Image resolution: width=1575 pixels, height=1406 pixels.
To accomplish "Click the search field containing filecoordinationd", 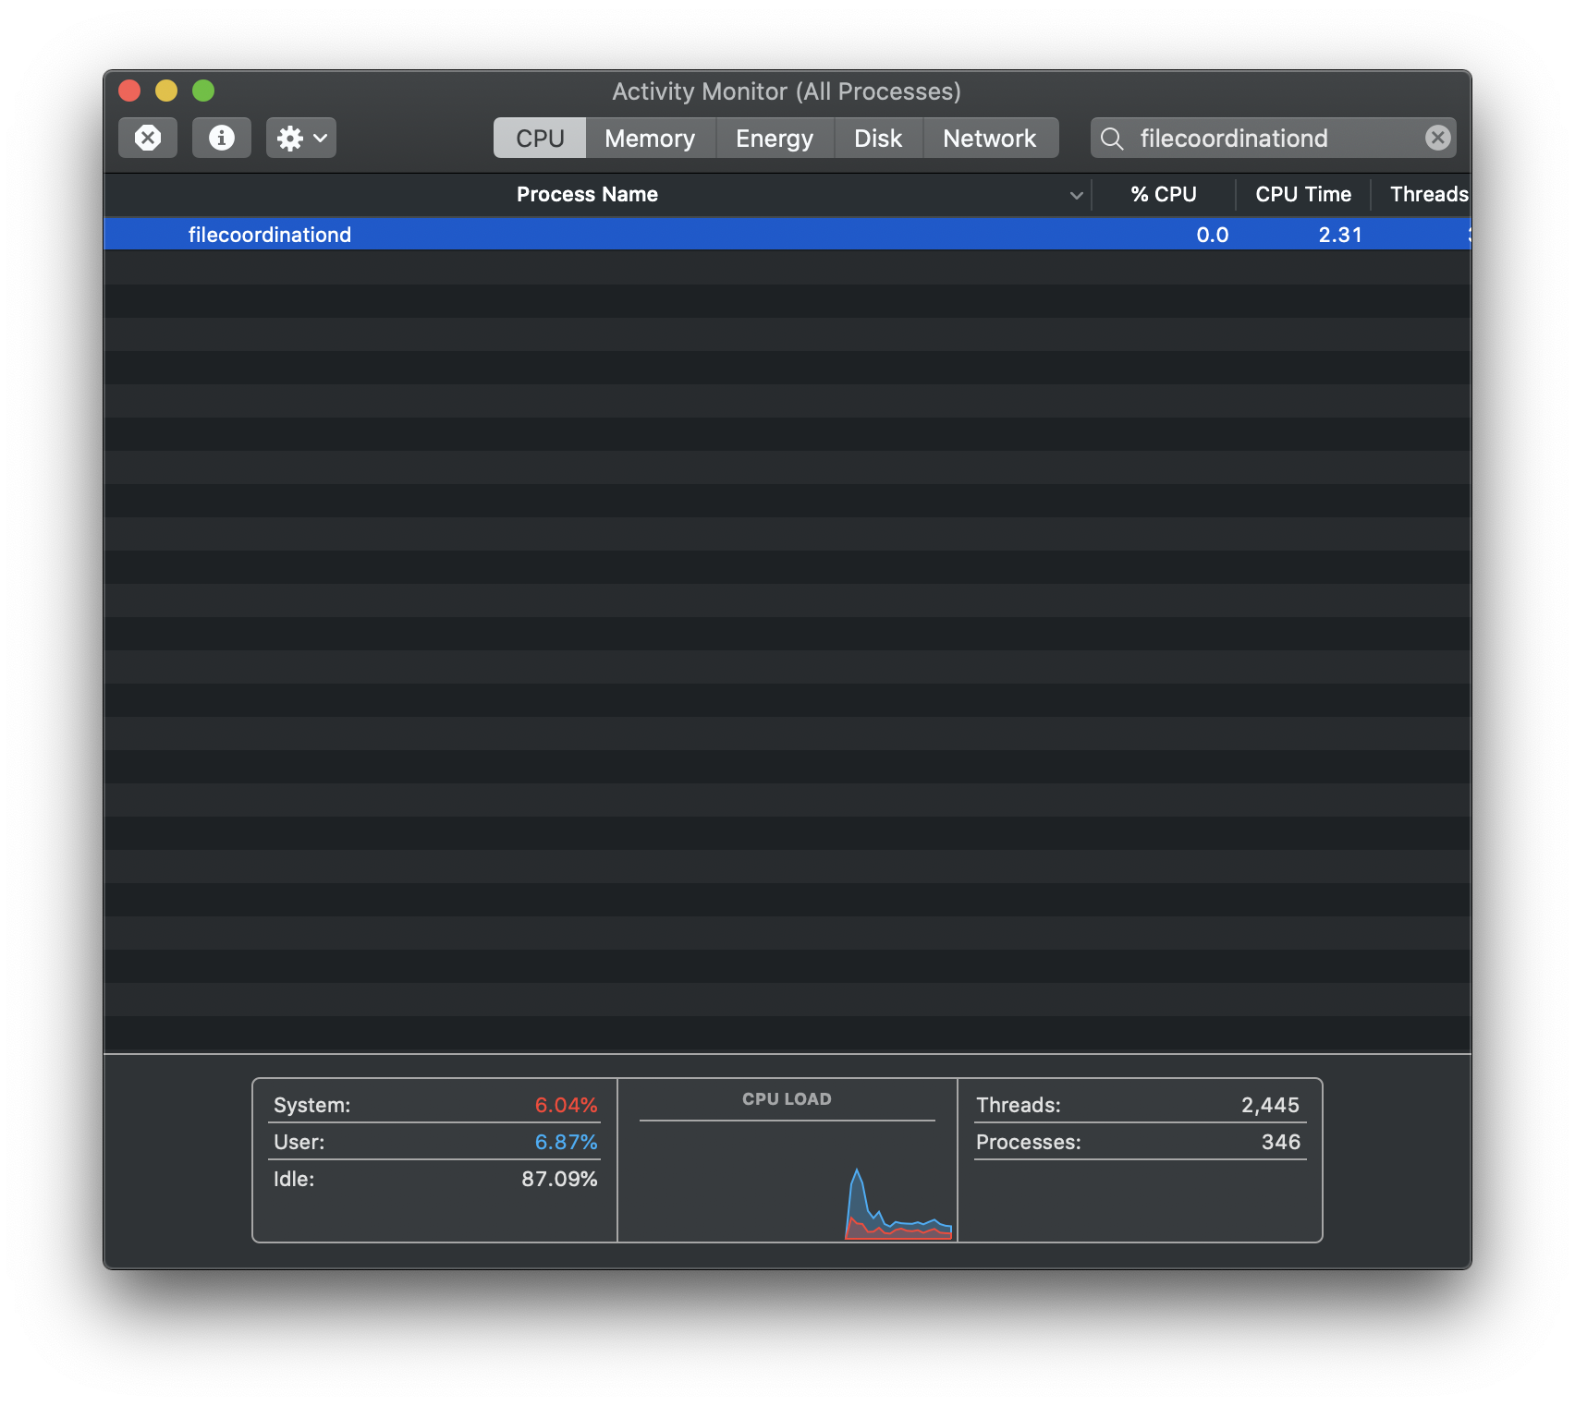I will tap(1274, 138).
